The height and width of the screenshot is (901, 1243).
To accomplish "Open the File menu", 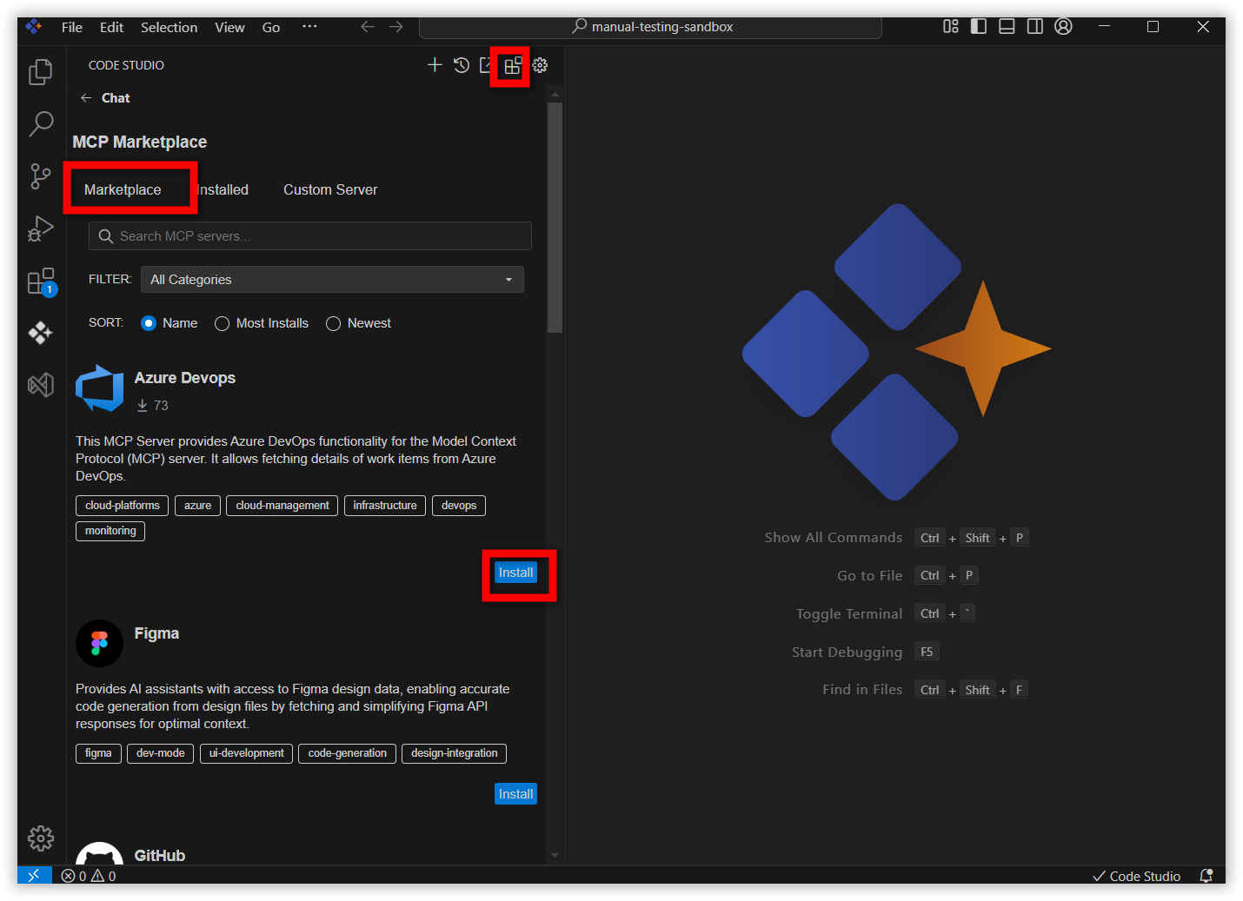I will tap(72, 27).
